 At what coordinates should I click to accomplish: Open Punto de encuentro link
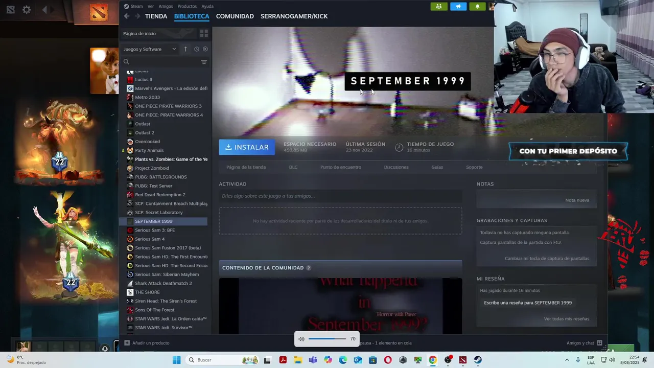(341, 167)
